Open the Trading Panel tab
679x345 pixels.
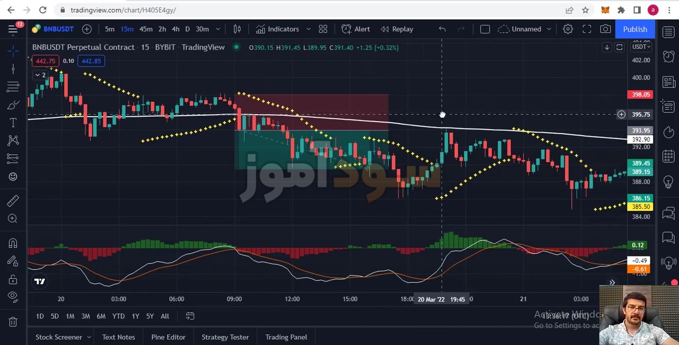coord(286,337)
